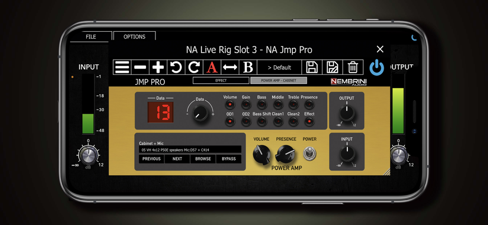Click the green OUTPUT level meter
The width and height of the screenshot is (488, 225).
point(398,104)
